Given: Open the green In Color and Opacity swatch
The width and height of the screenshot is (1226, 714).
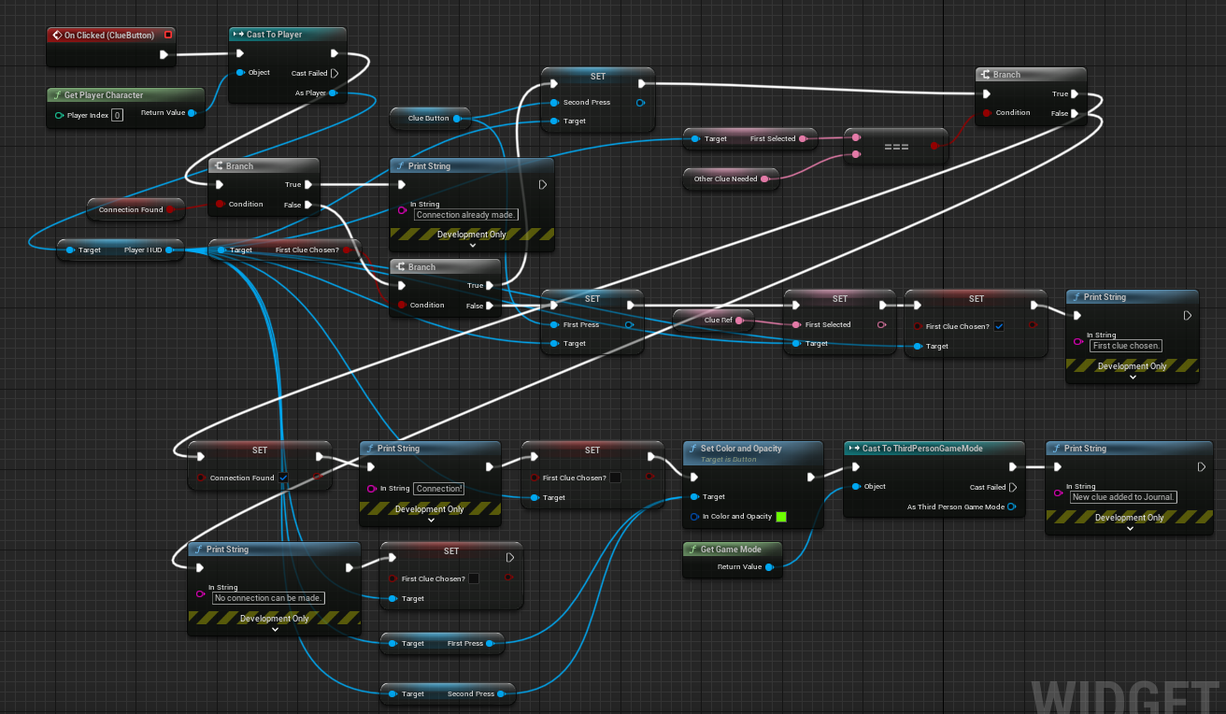Looking at the screenshot, I should pyautogui.click(x=781, y=517).
